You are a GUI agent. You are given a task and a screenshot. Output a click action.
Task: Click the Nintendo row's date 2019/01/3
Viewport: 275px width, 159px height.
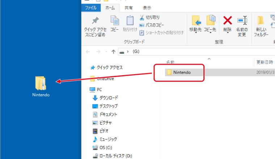point(266,72)
